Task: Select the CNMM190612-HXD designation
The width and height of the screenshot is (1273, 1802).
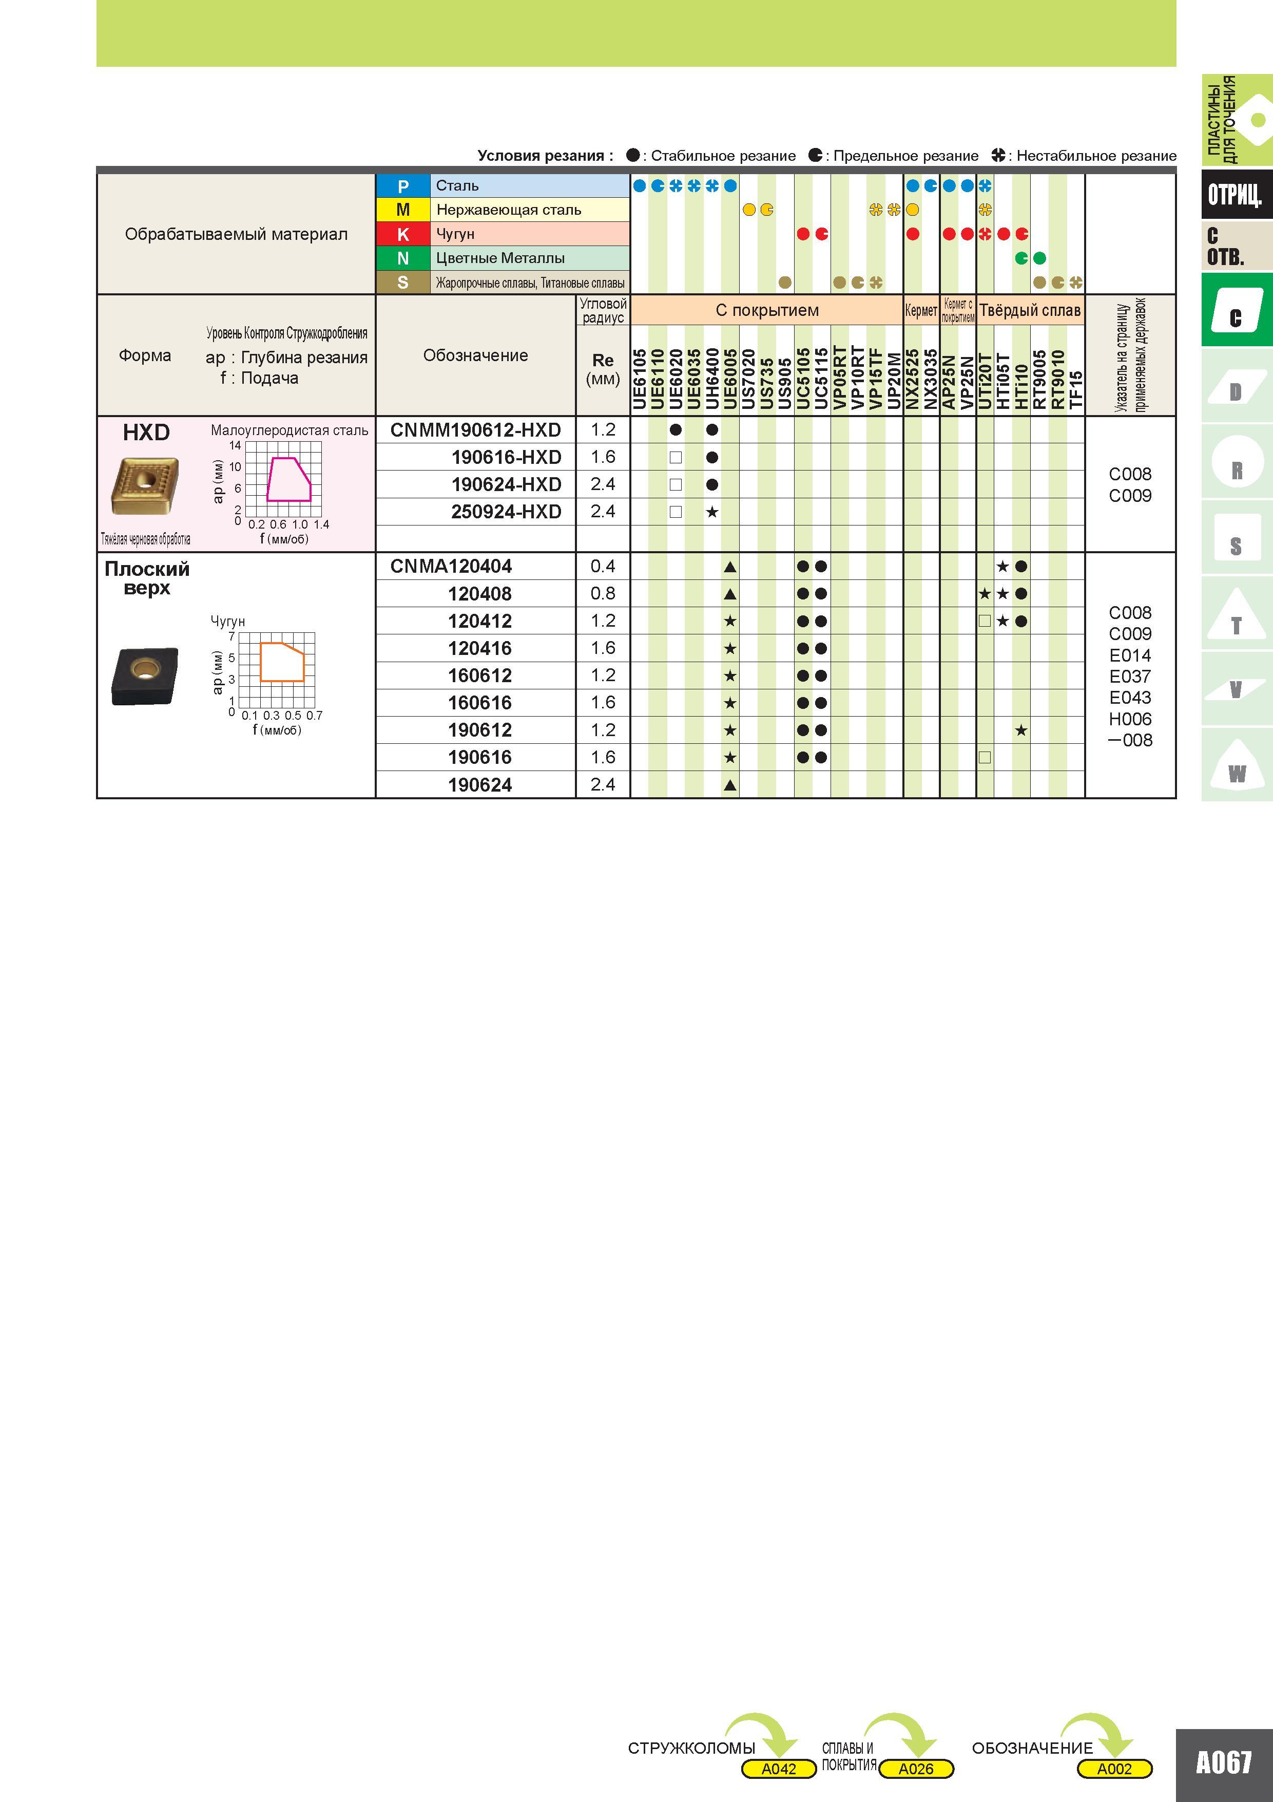Action: 475,430
